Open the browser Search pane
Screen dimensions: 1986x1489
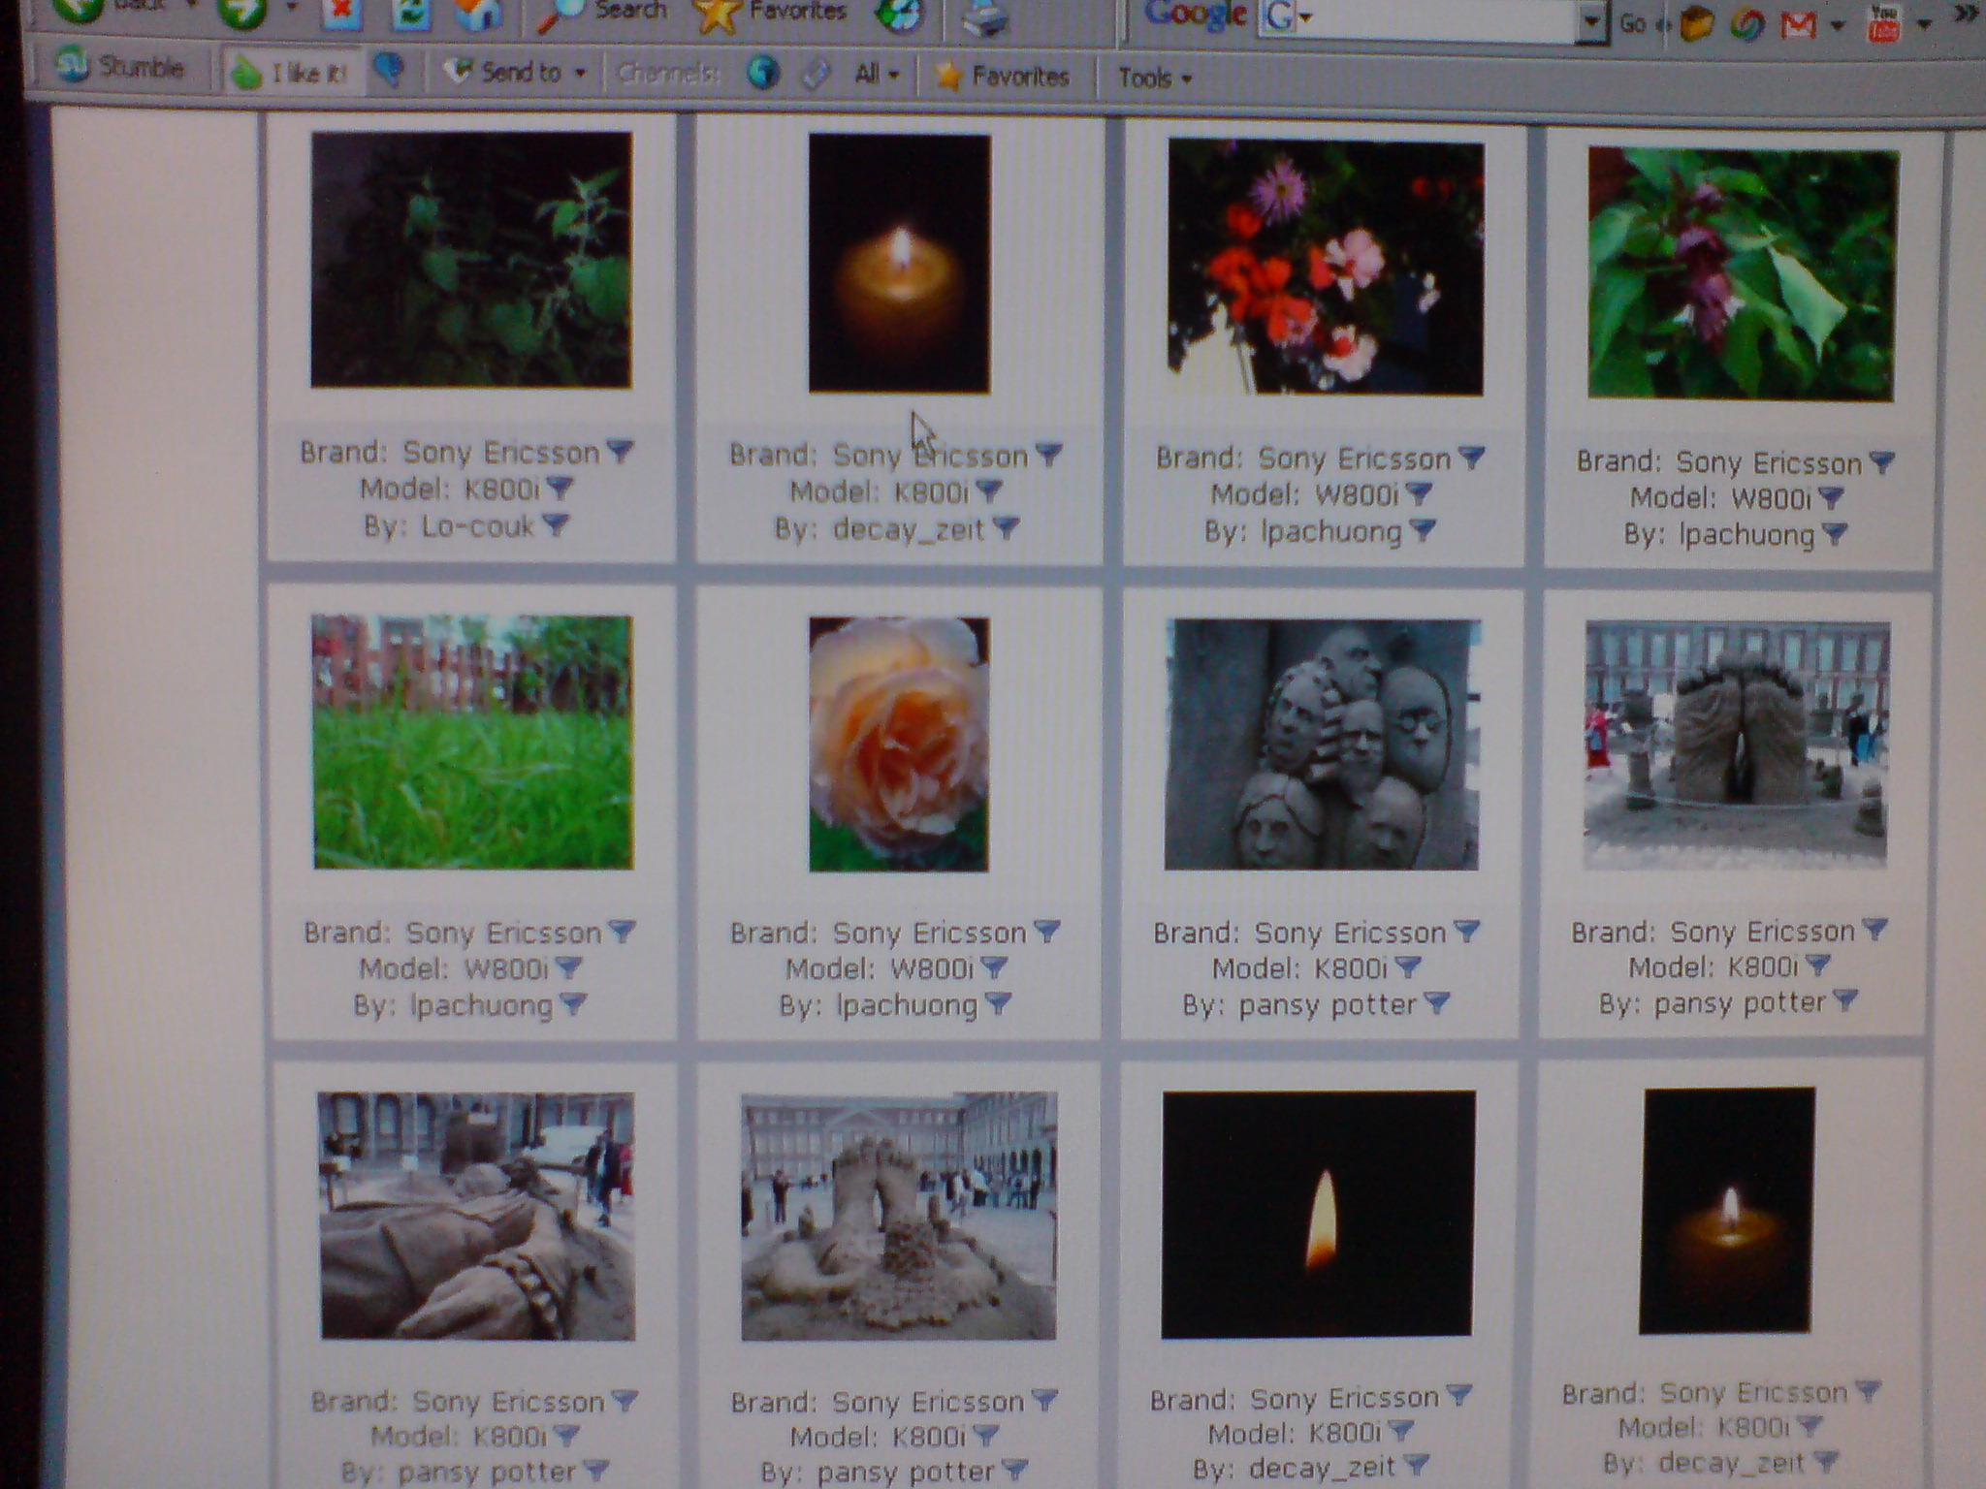pos(602,13)
